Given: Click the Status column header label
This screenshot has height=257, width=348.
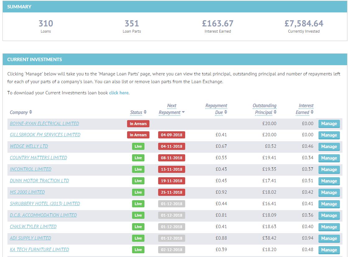Looking at the screenshot, I should click(136, 112).
